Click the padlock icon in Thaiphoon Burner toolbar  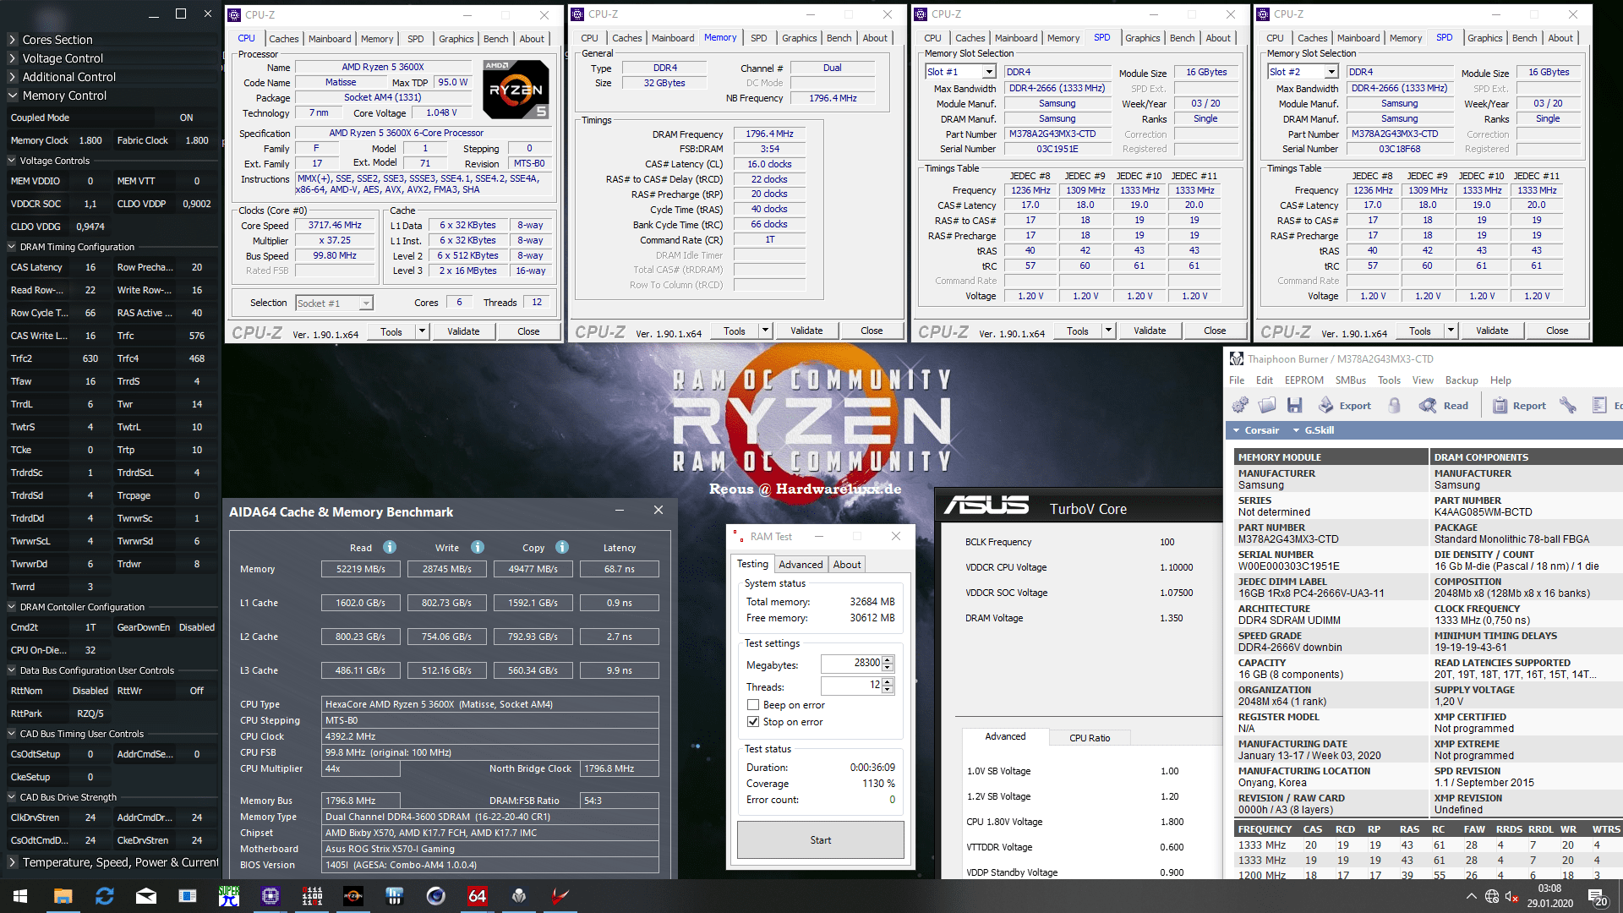pyautogui.click(x=1395, y=406)
